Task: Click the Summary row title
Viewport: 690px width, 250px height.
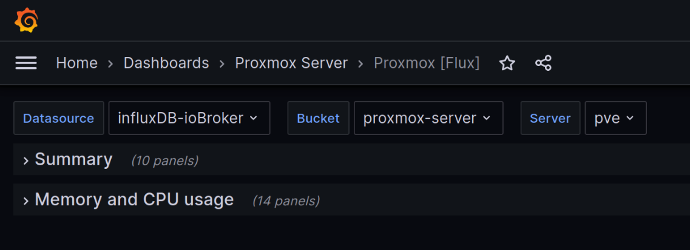Action: (73, 159)
